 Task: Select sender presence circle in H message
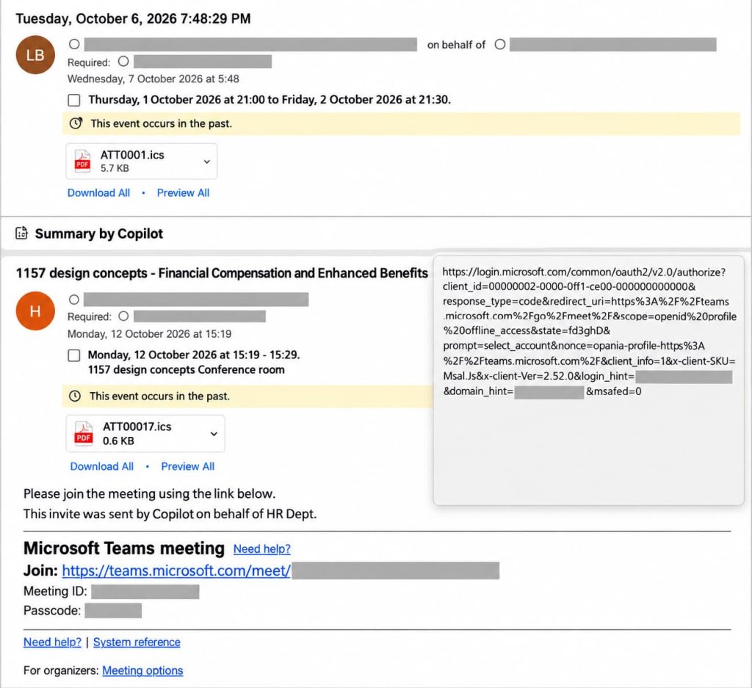(74, 300)
